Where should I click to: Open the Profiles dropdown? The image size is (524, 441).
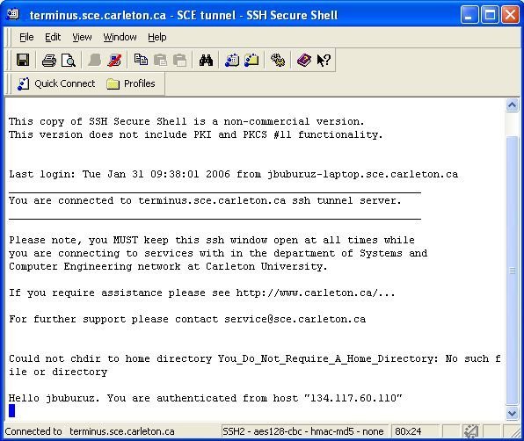pyautogui.click(x=131, y=83)
